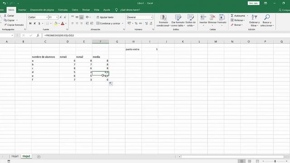Click the Undo arrow icon
290x163 pixels.
(4, 3)
